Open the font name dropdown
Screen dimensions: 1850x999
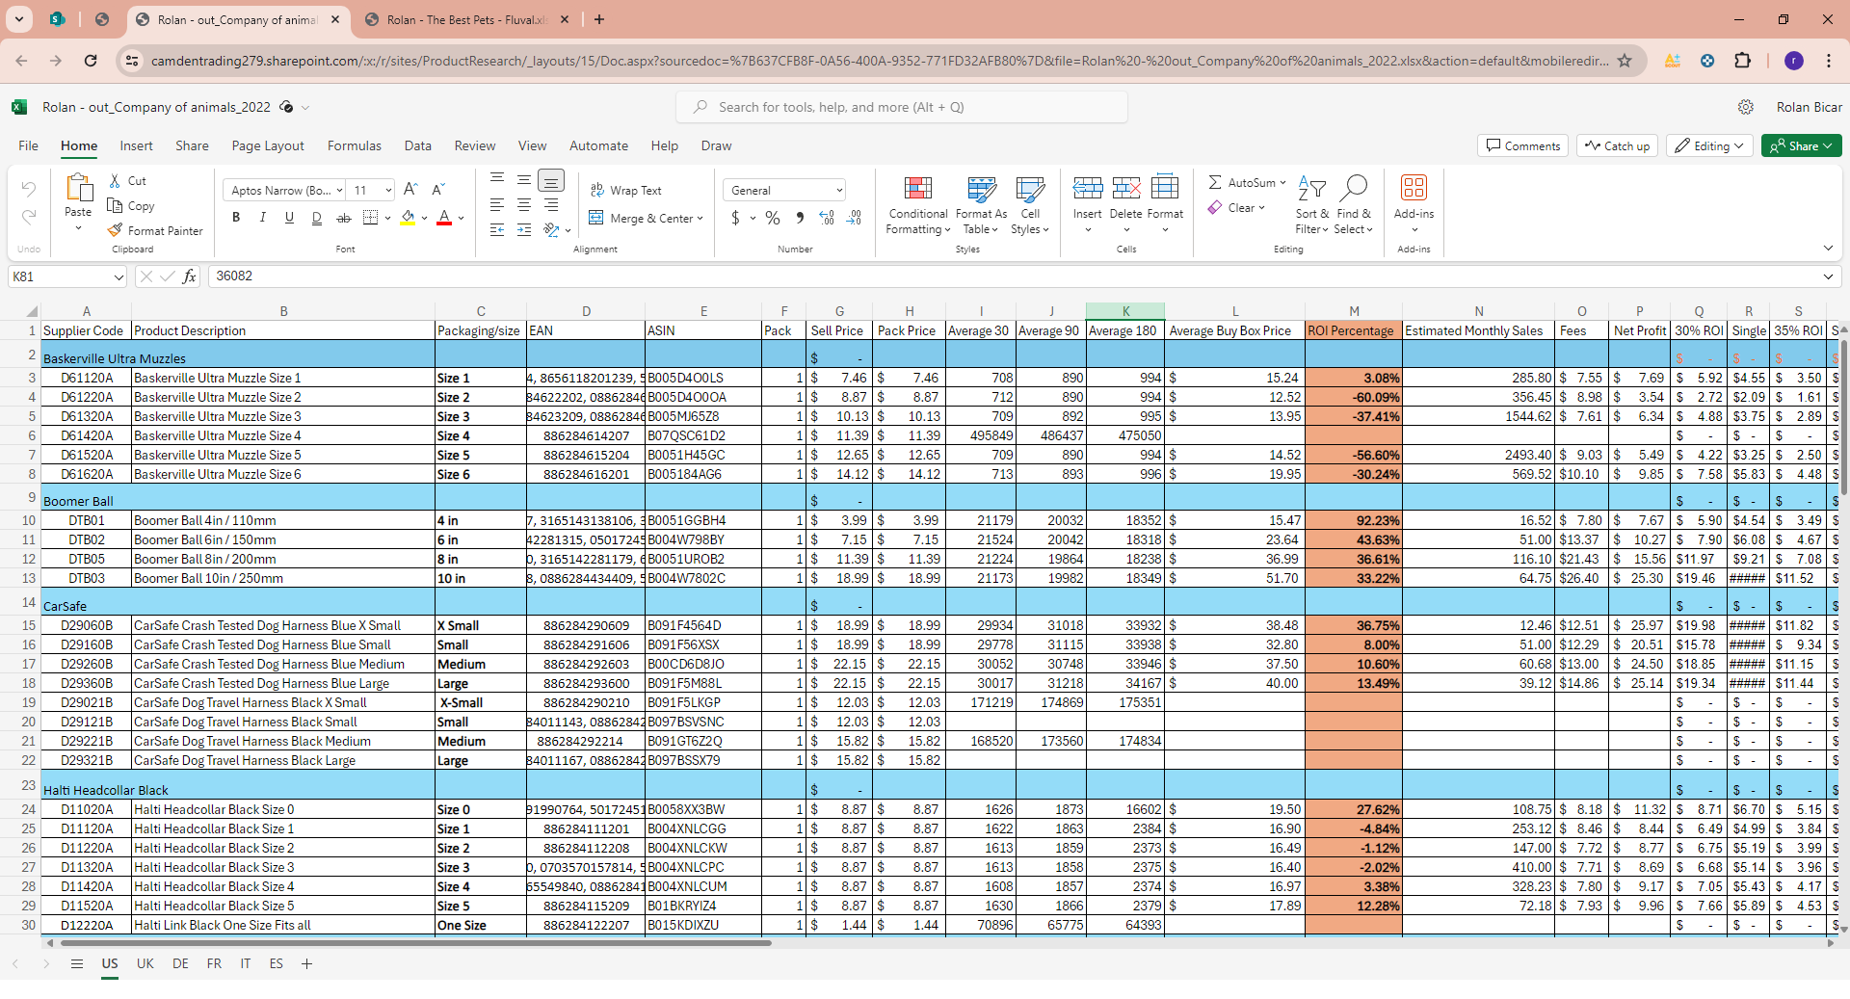pos(339,190)
